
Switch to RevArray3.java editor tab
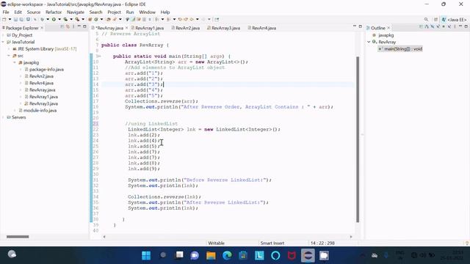[x=223, y=28]
